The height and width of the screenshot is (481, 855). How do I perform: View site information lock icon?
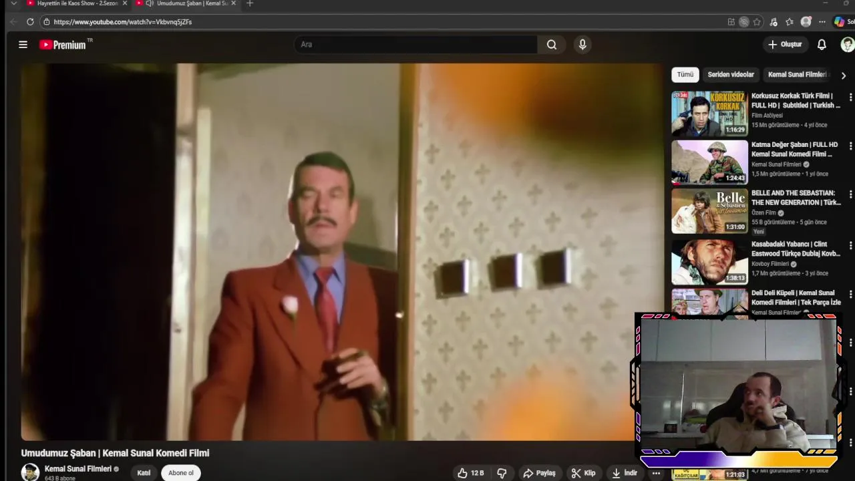click(x=46, y=22)
